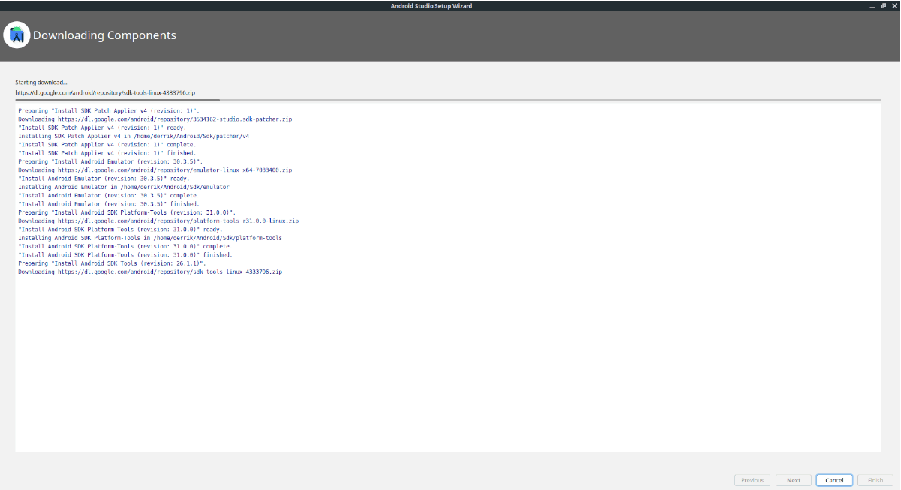This screenshot has width=901, height=490.
Task: Click 'Android Emulator' complete line
Action: click(x=109, y=195)
